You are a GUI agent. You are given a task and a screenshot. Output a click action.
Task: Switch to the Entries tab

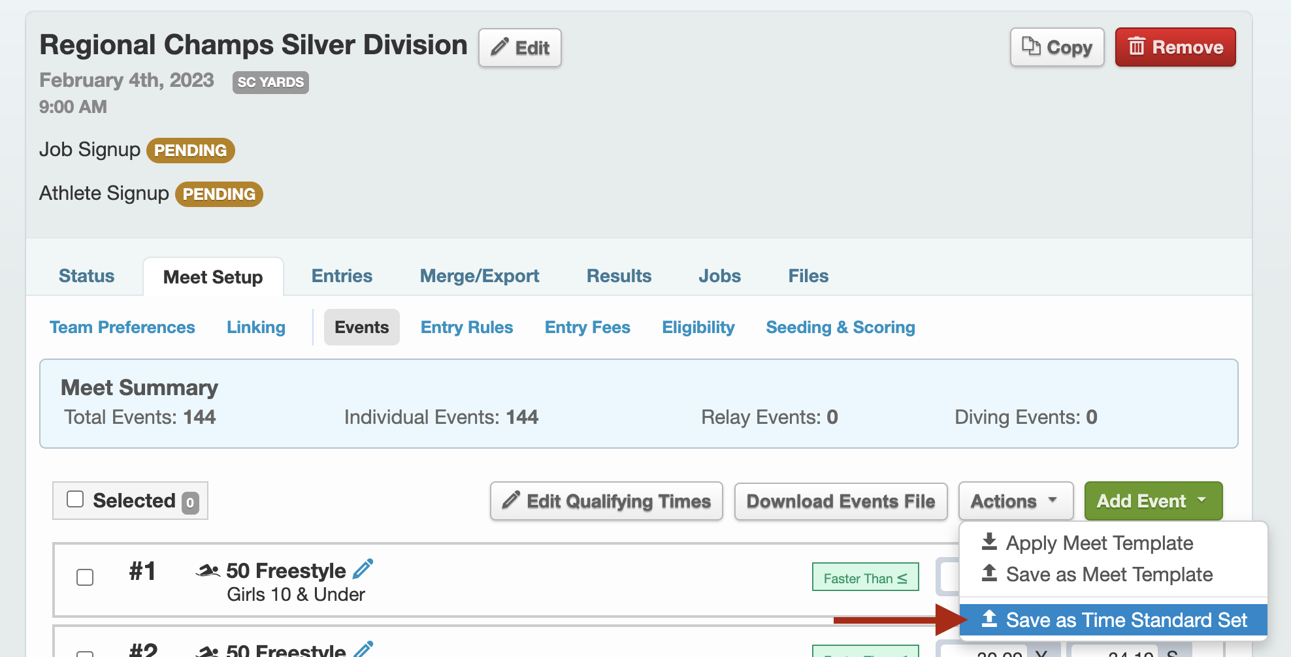[x=342, y=276]
